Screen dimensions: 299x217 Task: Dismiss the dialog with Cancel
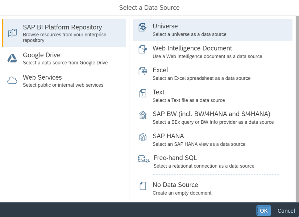pyautogui.click(x=286, y=211)
